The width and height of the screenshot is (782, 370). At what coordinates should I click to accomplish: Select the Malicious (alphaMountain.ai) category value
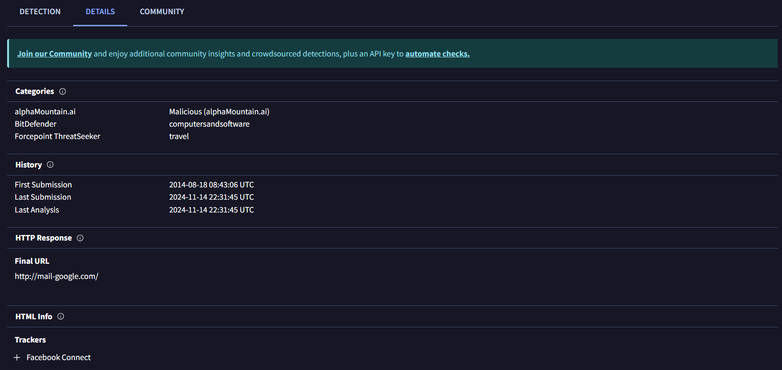(x=219, y=112)
